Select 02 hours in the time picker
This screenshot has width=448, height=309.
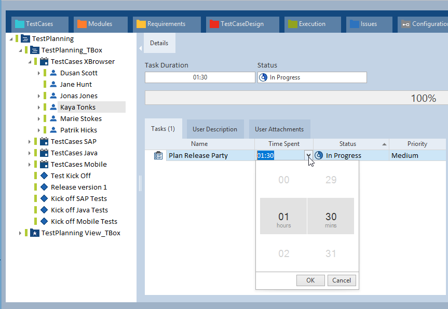(x=283, y=254)
